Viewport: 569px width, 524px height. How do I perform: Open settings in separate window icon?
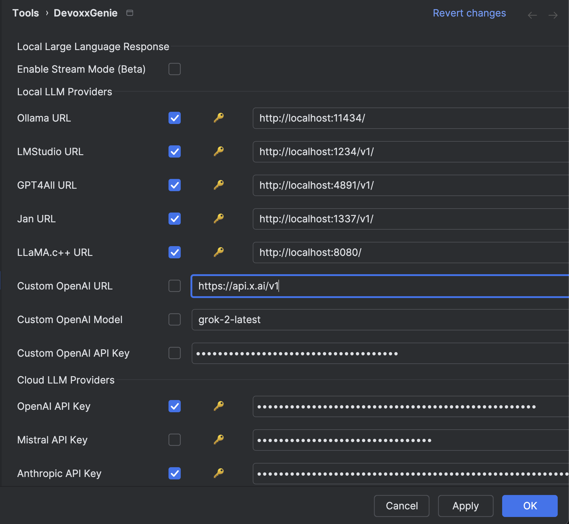[130, 13]
